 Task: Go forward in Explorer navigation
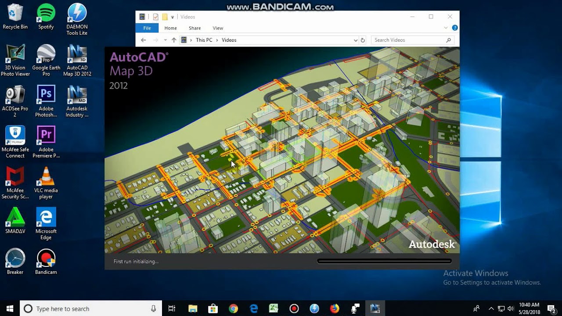coord(155,40)
